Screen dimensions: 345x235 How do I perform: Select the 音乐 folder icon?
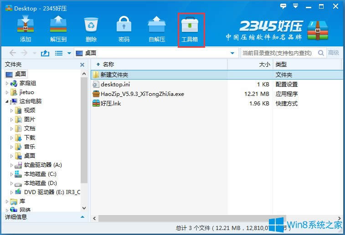tap(18, 147)
